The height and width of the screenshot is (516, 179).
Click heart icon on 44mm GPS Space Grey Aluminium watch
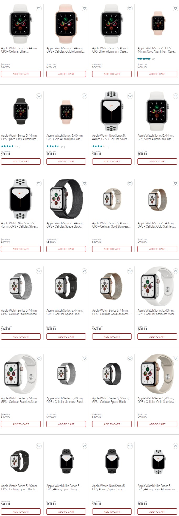39,96
